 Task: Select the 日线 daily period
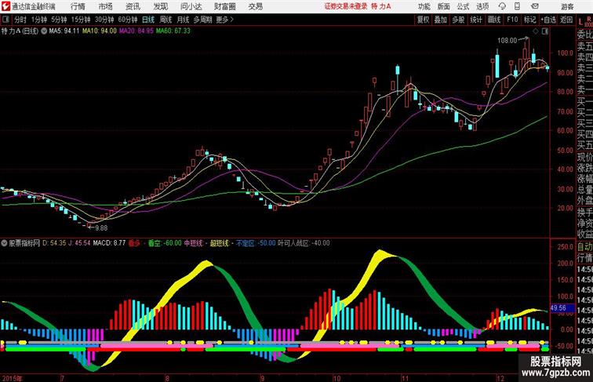point(148,20)
